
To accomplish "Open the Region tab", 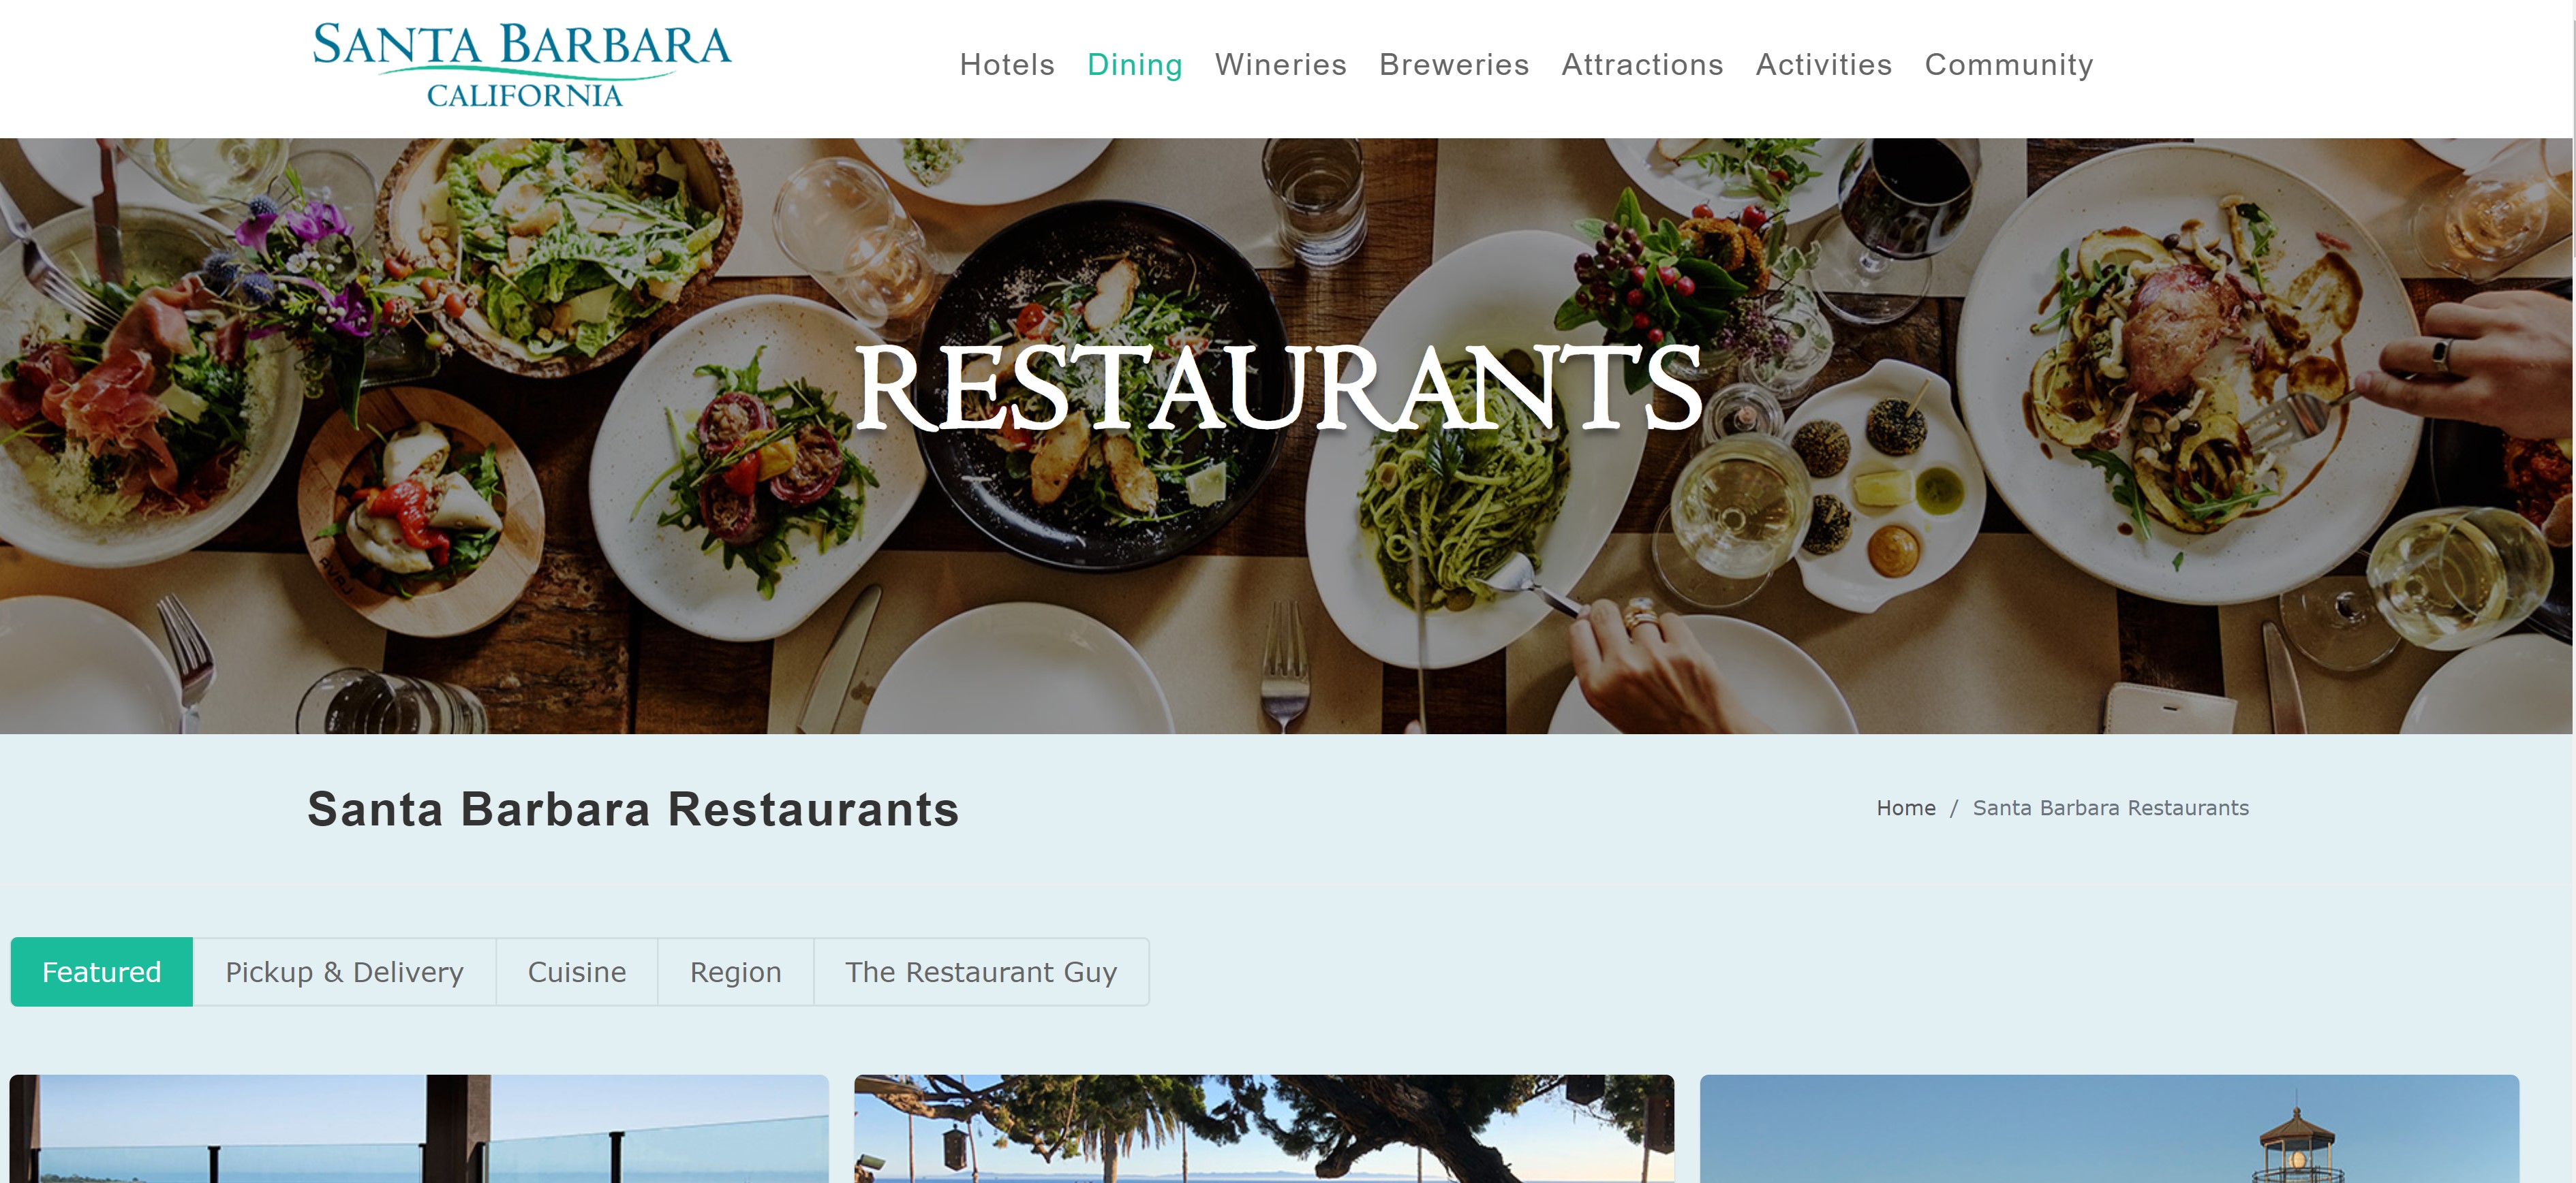I will click(736, 971).
